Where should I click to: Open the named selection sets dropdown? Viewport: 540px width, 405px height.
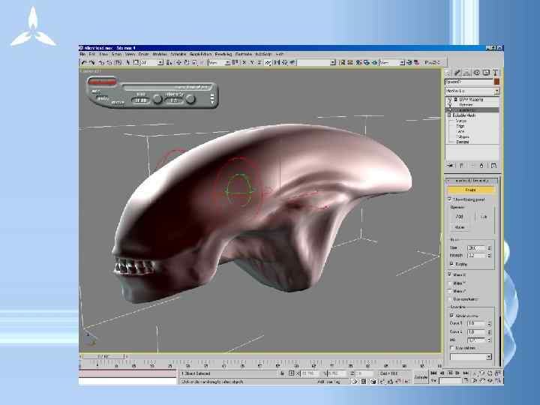(333, 63)
